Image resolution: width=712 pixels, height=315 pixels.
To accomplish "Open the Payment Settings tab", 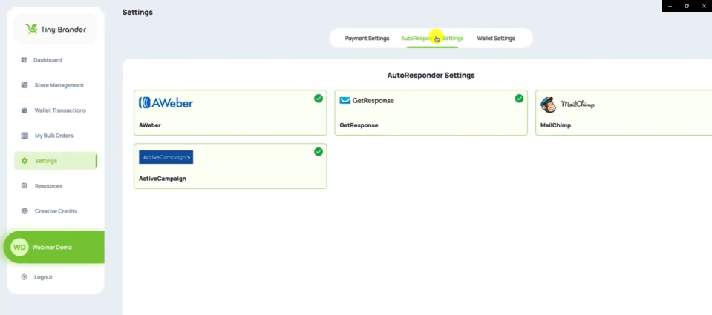I will (367, 39).
